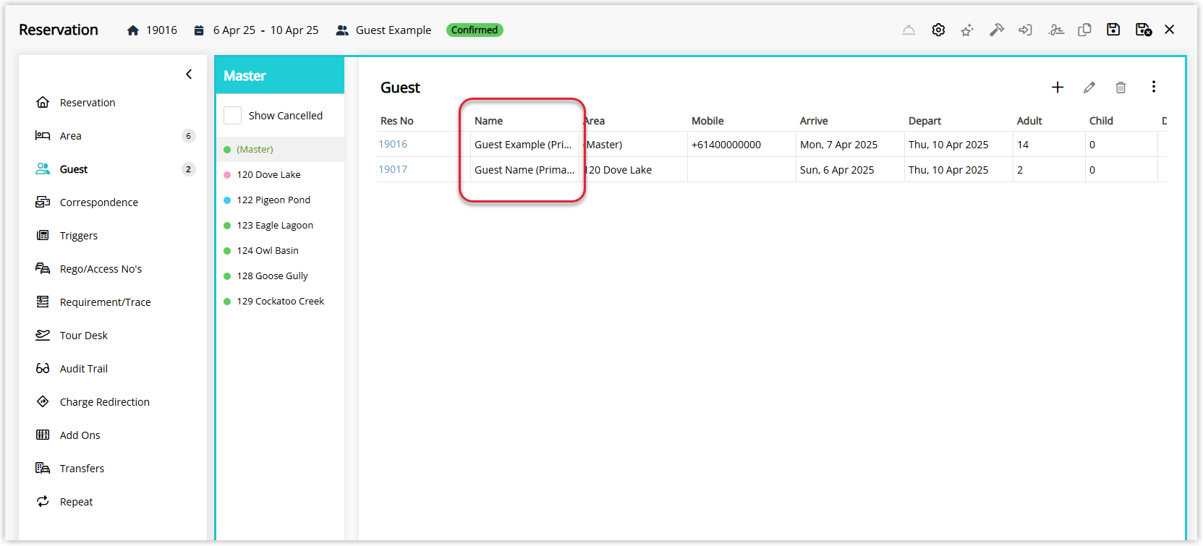Screen dimensions: 1203x546
Task: Click the Sun, 6 Apr 2025 arrive cell
Action: 850,170
